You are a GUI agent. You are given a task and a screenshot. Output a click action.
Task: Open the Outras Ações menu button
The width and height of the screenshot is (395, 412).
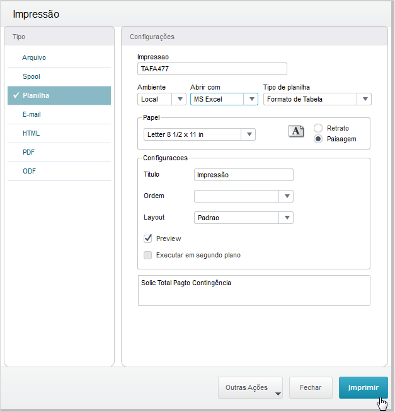point(249,388)
